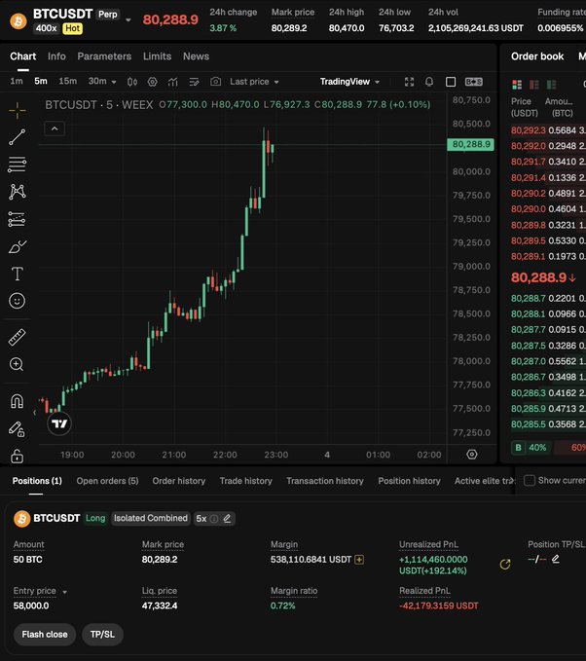Open the Parameters tab
This screenshot has height=661, width=586.
[x=104, y=56]
